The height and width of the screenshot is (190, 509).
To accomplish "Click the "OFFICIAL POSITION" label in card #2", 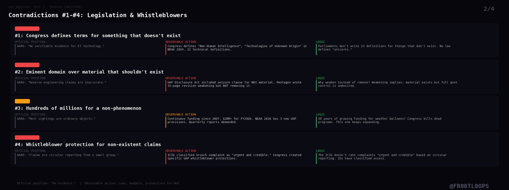I will [30, 78].
